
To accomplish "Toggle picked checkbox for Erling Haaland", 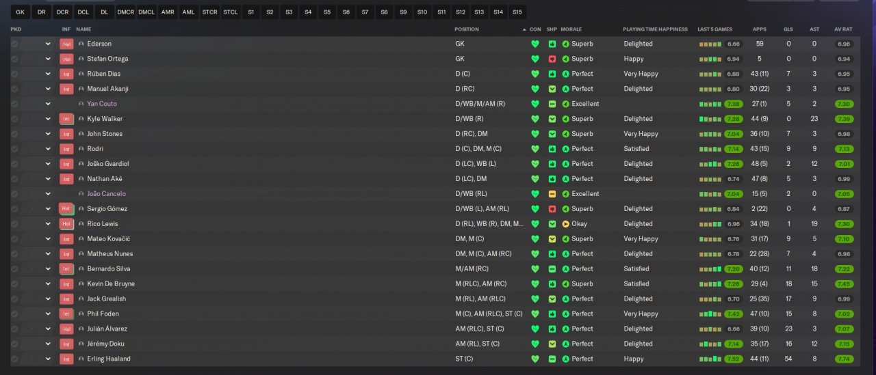I will [x=15, y=359].
